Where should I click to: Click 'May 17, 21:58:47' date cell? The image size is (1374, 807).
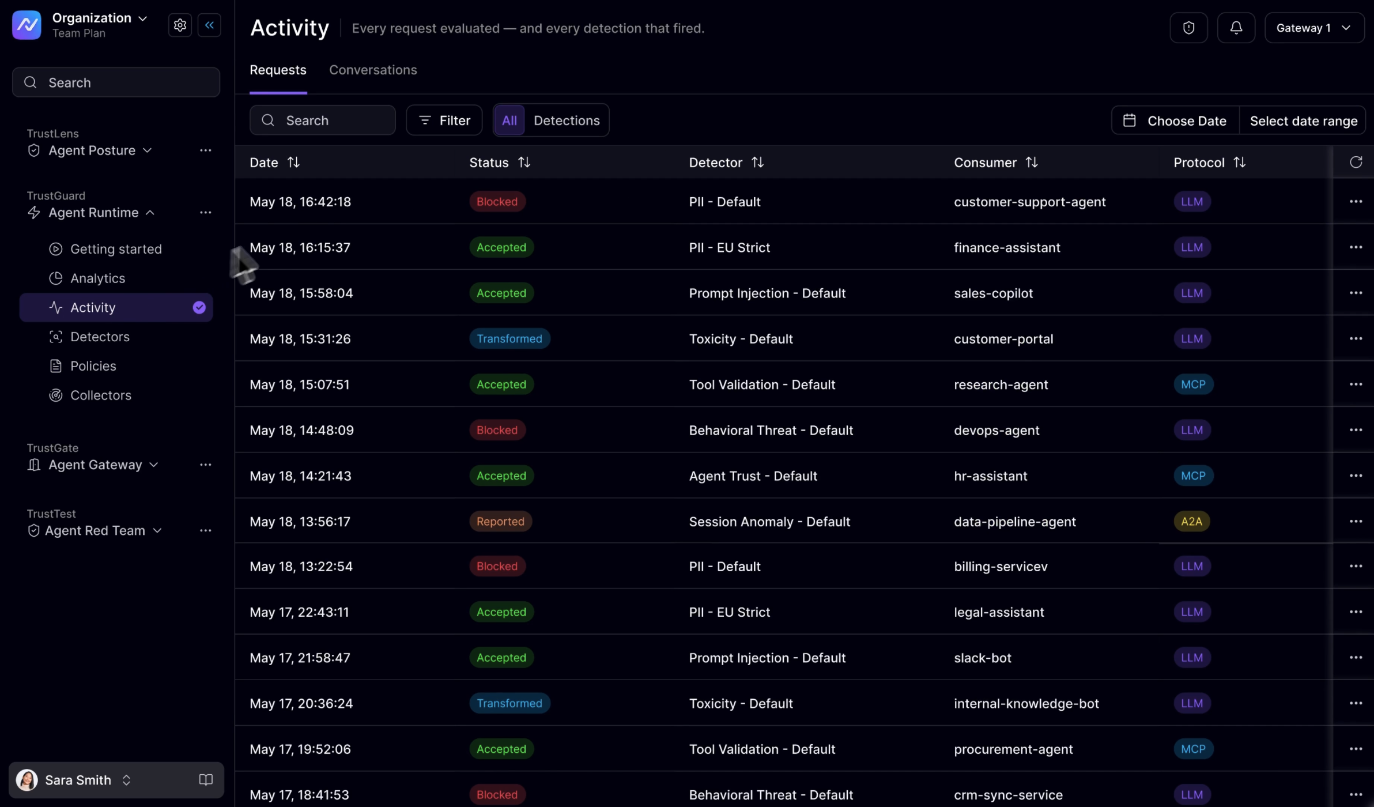click(300, 658)
